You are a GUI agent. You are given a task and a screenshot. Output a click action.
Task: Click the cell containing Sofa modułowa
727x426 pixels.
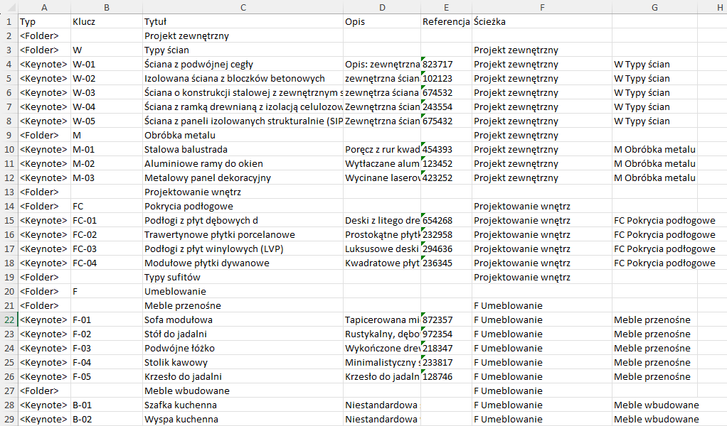click(243, 319)
